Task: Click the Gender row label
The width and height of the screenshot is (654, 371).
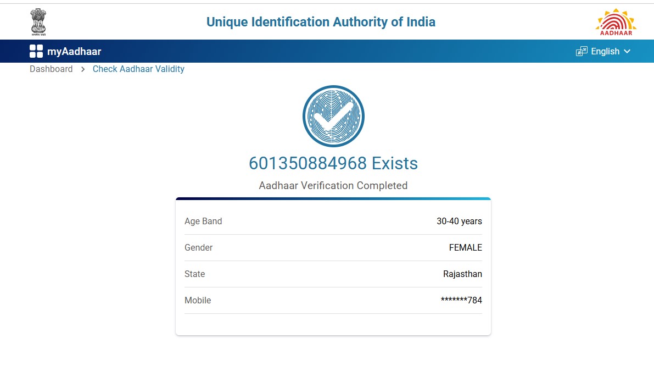Action: (x=199, y=248)
